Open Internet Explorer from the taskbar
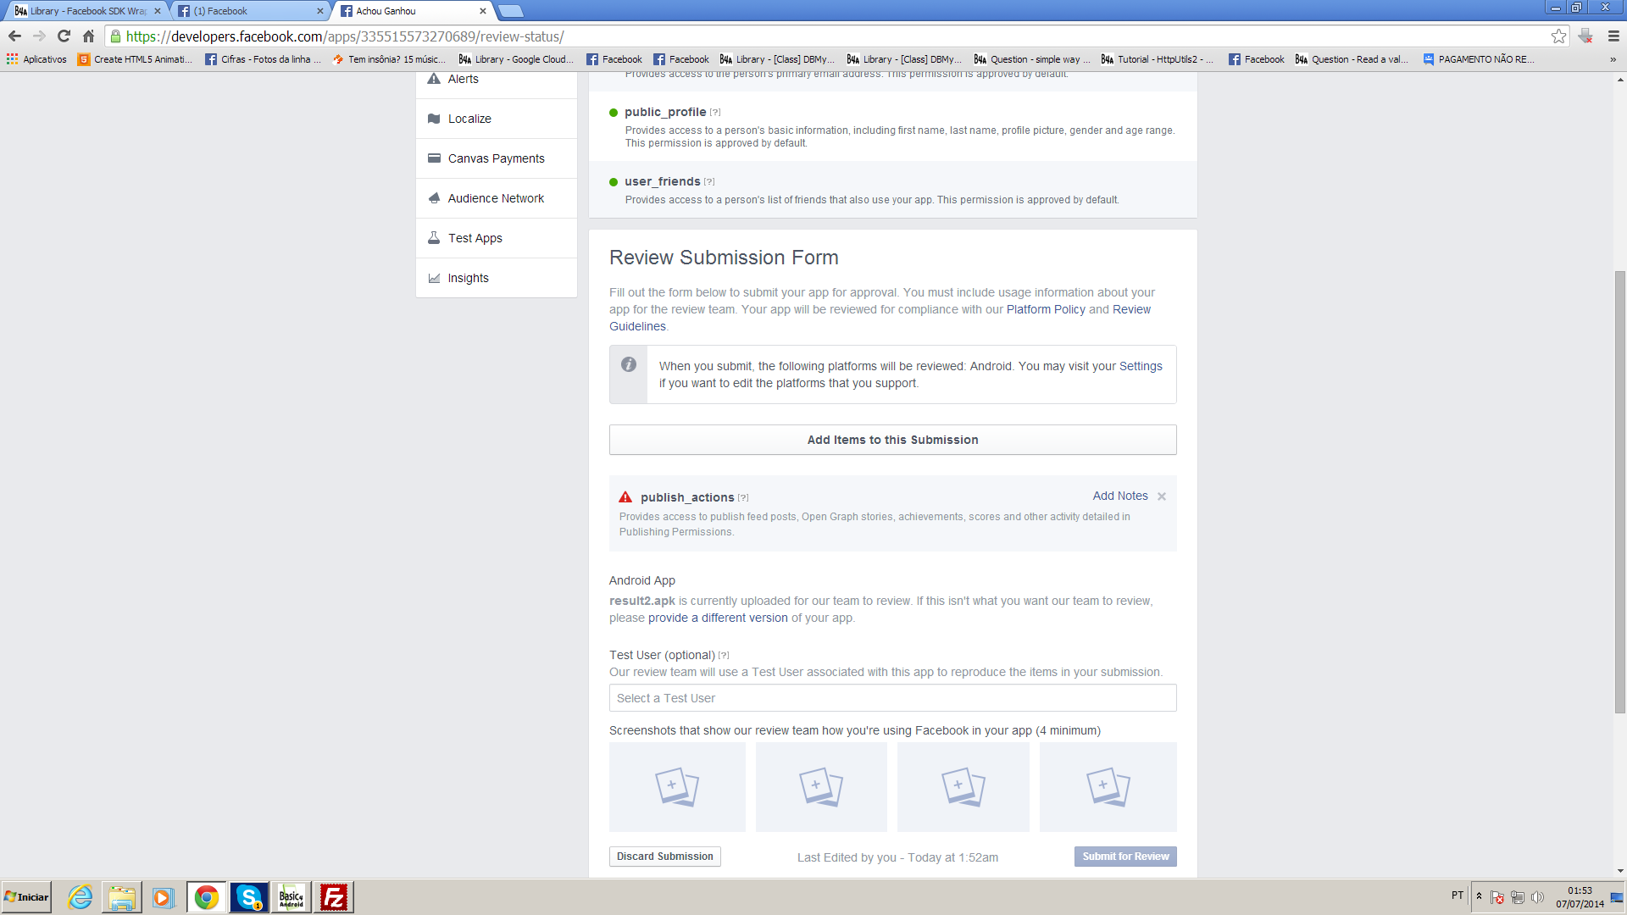 (81, 897)
